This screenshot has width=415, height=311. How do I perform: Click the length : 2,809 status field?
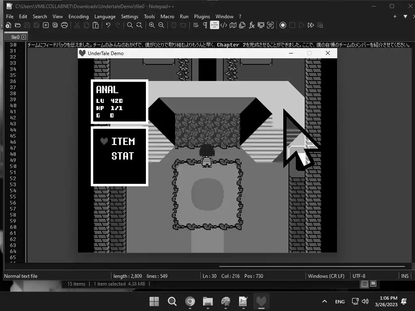pyautogui.click(x=128, y=276)
